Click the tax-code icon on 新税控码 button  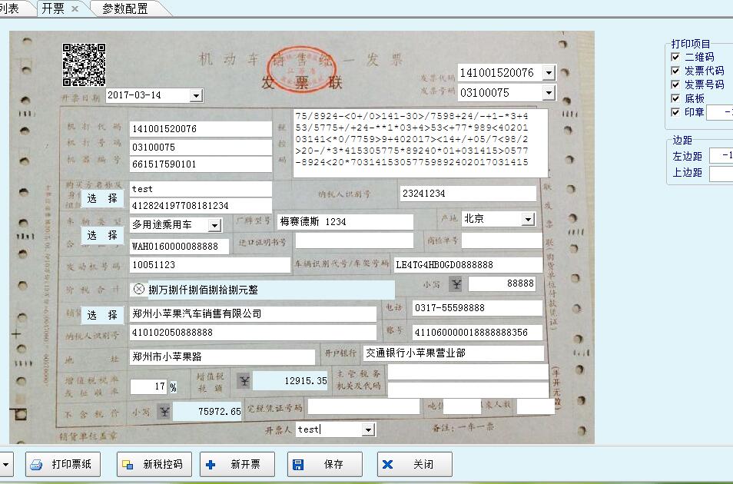pyautogui.click(x=125, y=464)
